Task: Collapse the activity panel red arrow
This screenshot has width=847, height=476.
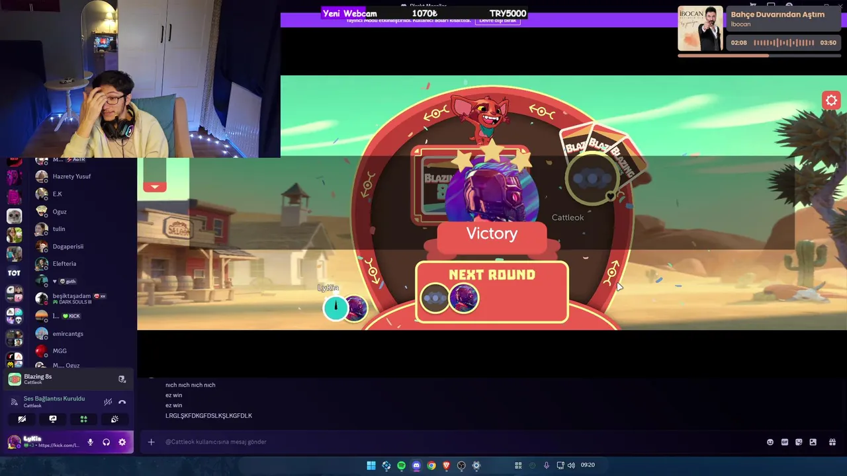Action: point(155,186)
